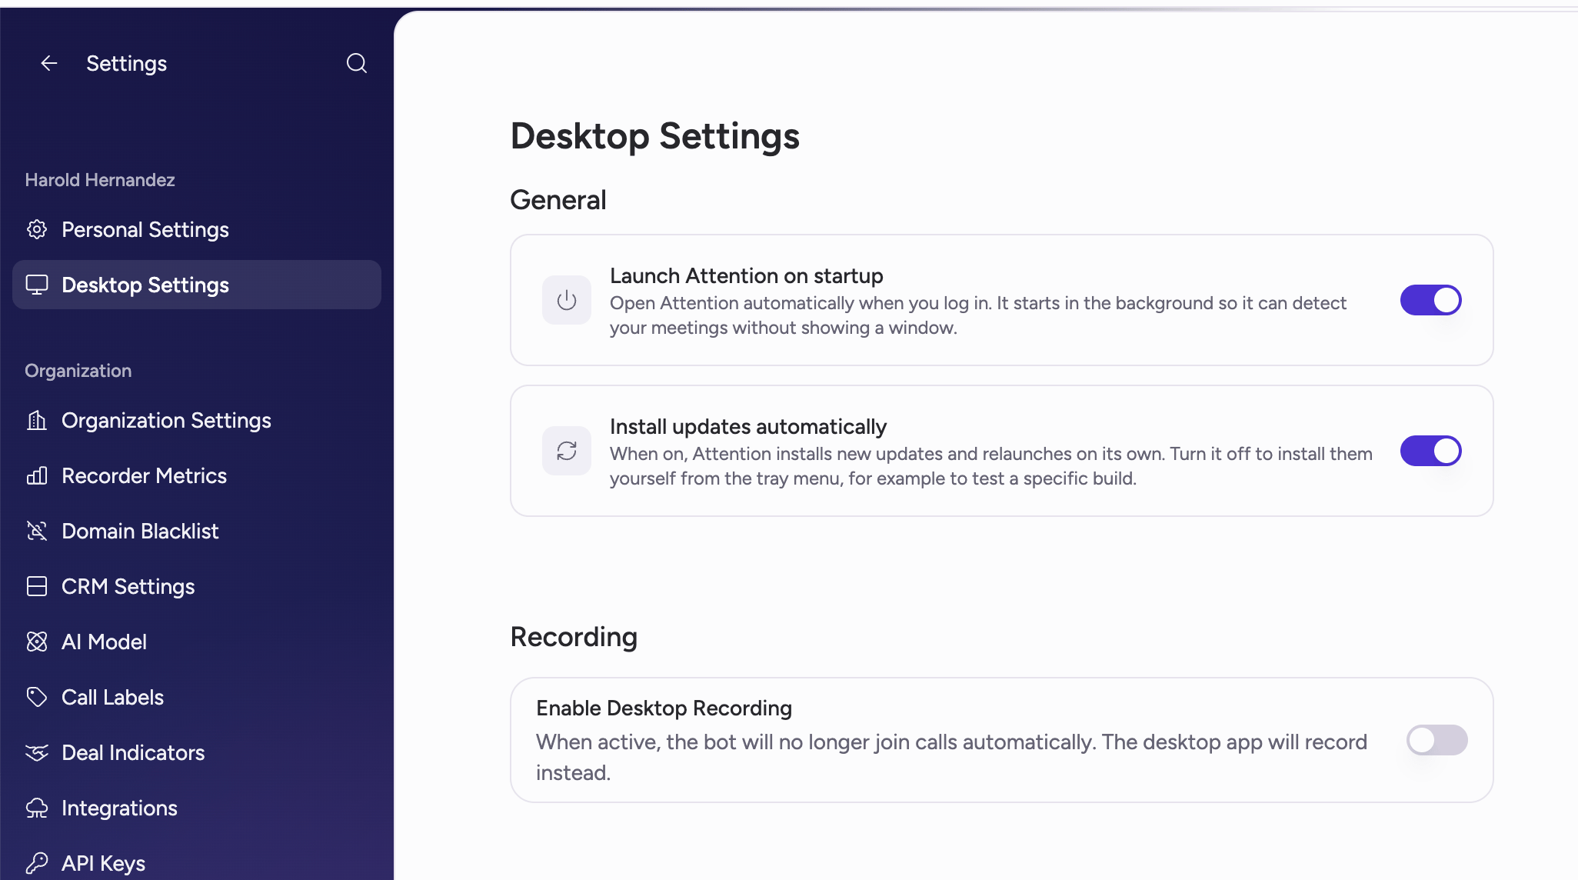This screenshot has width=1578, height=880.
Task: Open the settings search magnifier icon
Action: 356,63
